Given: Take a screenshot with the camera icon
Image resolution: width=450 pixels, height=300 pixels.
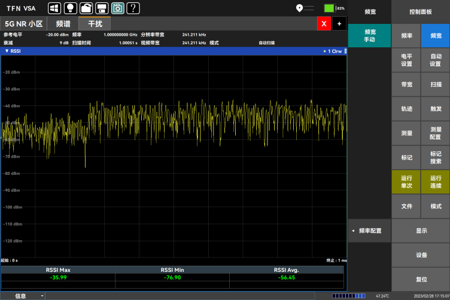Looking at the screenshot, I should (118, 8).
